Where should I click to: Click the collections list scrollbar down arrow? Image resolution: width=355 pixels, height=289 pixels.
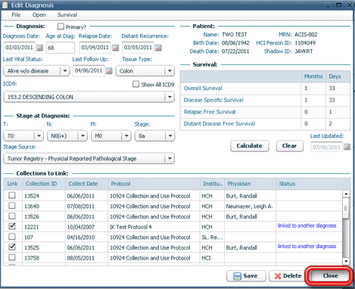point(346,261)
